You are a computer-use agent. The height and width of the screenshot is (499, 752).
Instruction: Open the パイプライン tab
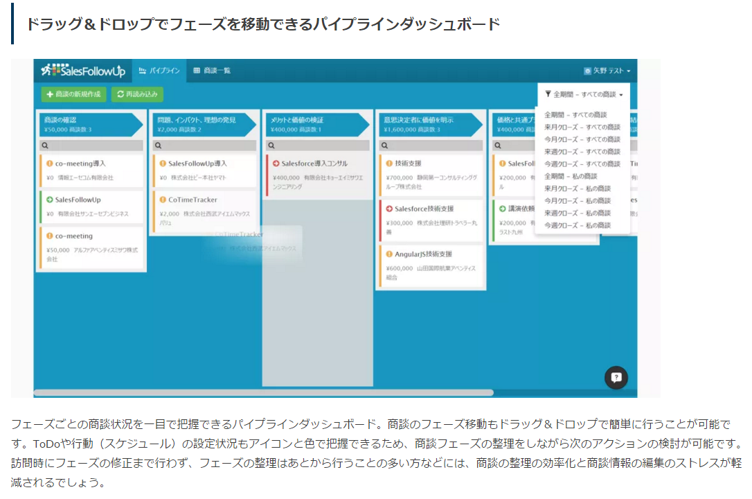point(159,71)
